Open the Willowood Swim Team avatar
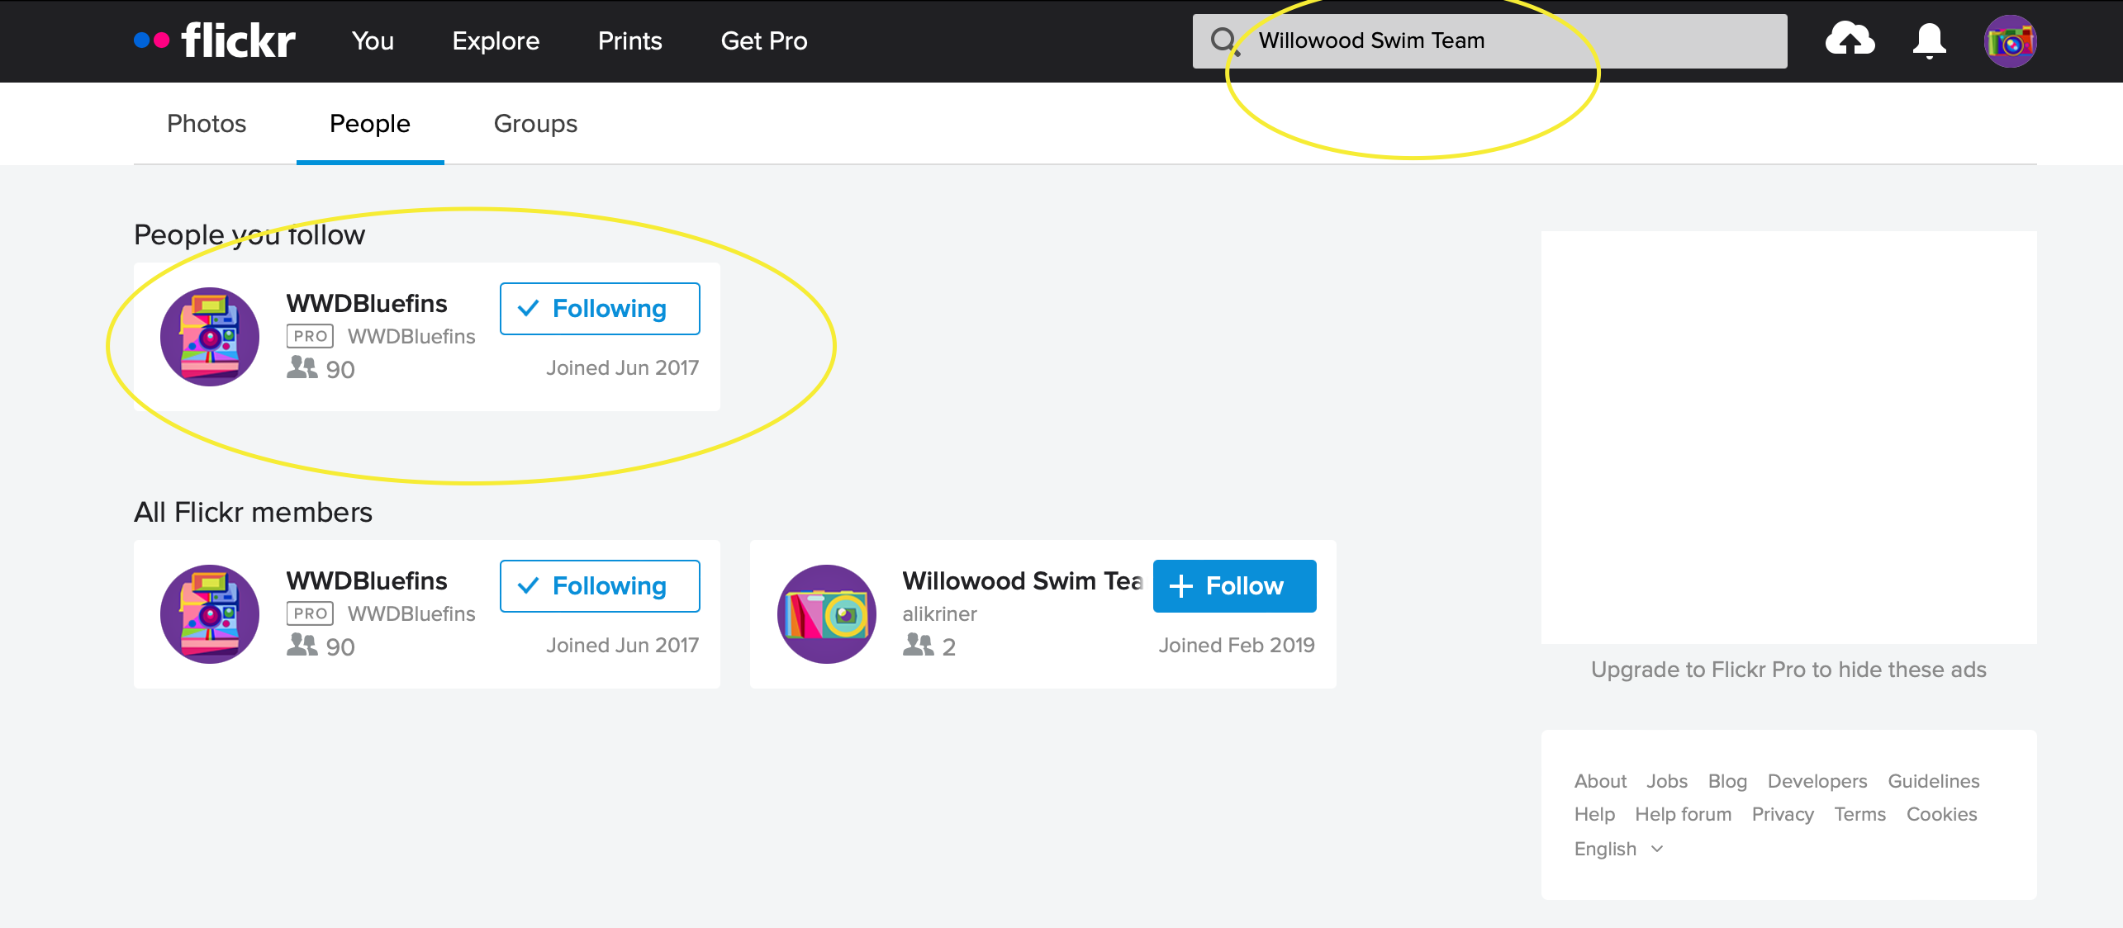This screenshot has width=2123, height=928. (x=827, y=614)
